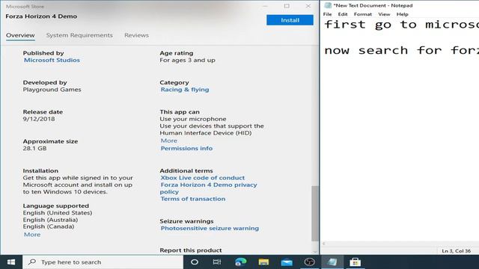The height and width of the screenshot is (269, 479).
Task: Open Task View from the taskbar
Action: point(217,262)
